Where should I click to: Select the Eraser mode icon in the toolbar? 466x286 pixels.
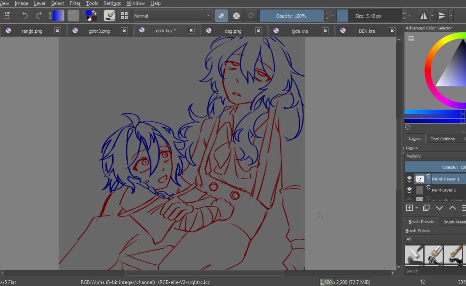pos(221,16)
